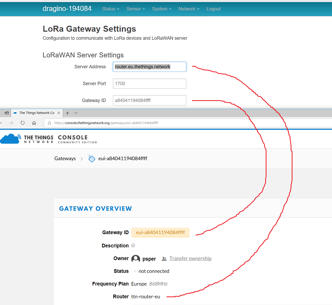Click the site security lock icon
The width and height of the screenshot is (332, 305).
click(49, 123)
